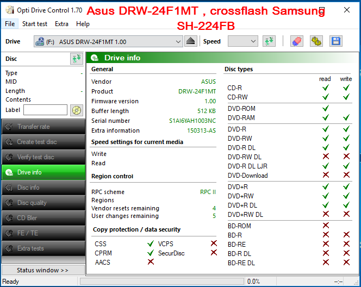Select the Transfer rate test
361x287 pixels.
tap(43, 127)
